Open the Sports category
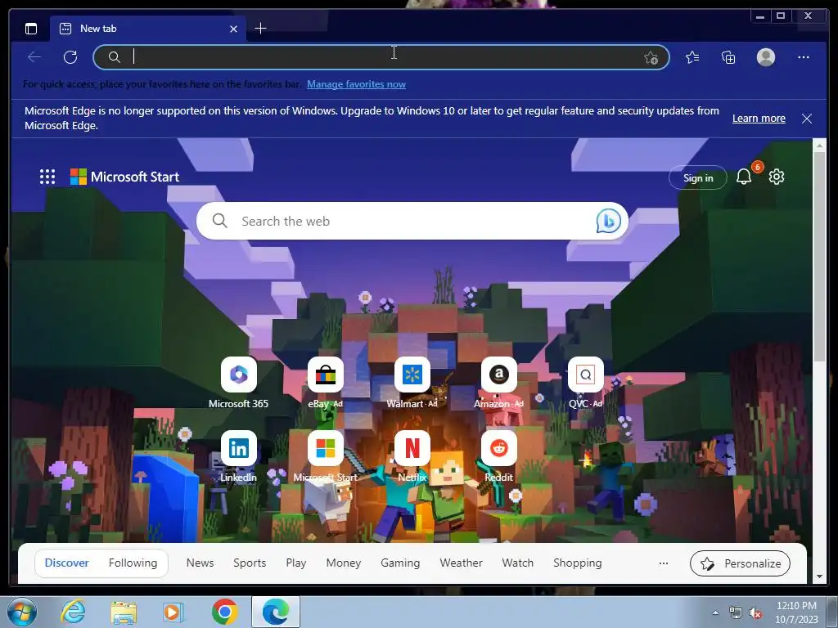The width and height of the screenshot is (838, 628). pyautogui.click(x=250, y=563)
